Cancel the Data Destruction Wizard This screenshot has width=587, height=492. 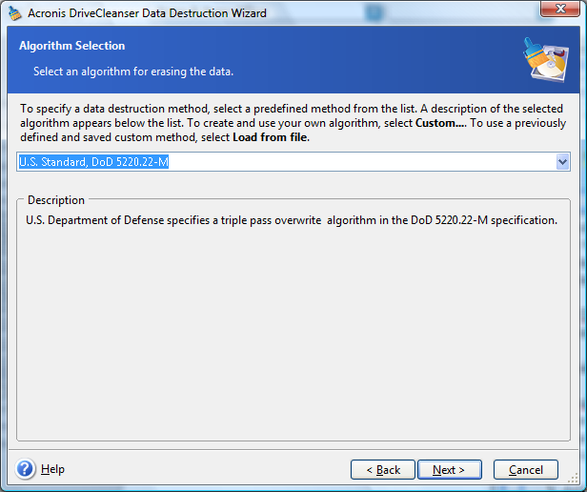(526, 469)
